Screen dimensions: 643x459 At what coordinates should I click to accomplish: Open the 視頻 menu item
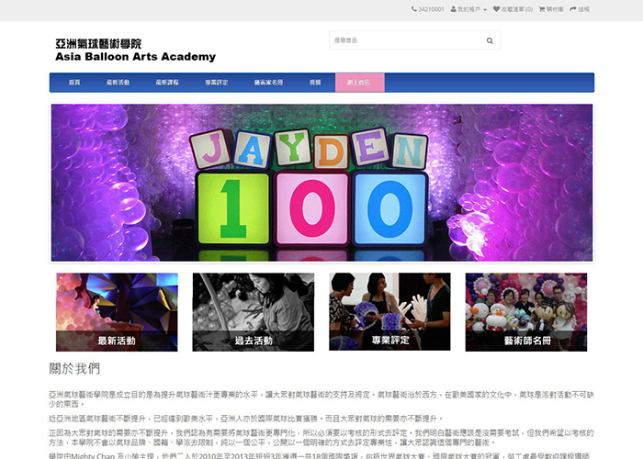pos(315,83)
